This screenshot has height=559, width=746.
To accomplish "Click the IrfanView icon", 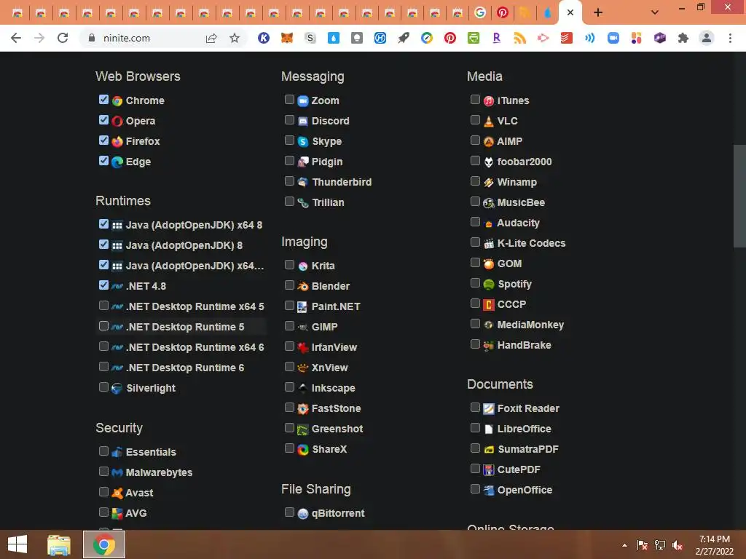I will (303, 347).
